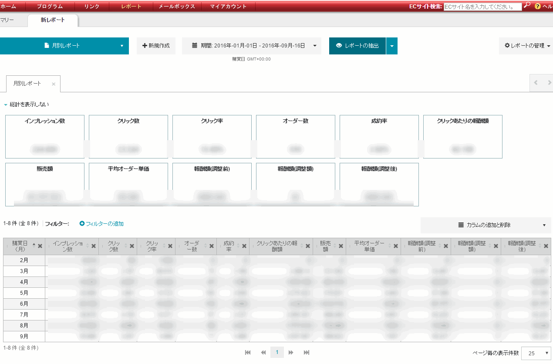This screenshot has height=364, width=553.
Task: Click the 新規作成 button
Action: (x=156, y=46)
